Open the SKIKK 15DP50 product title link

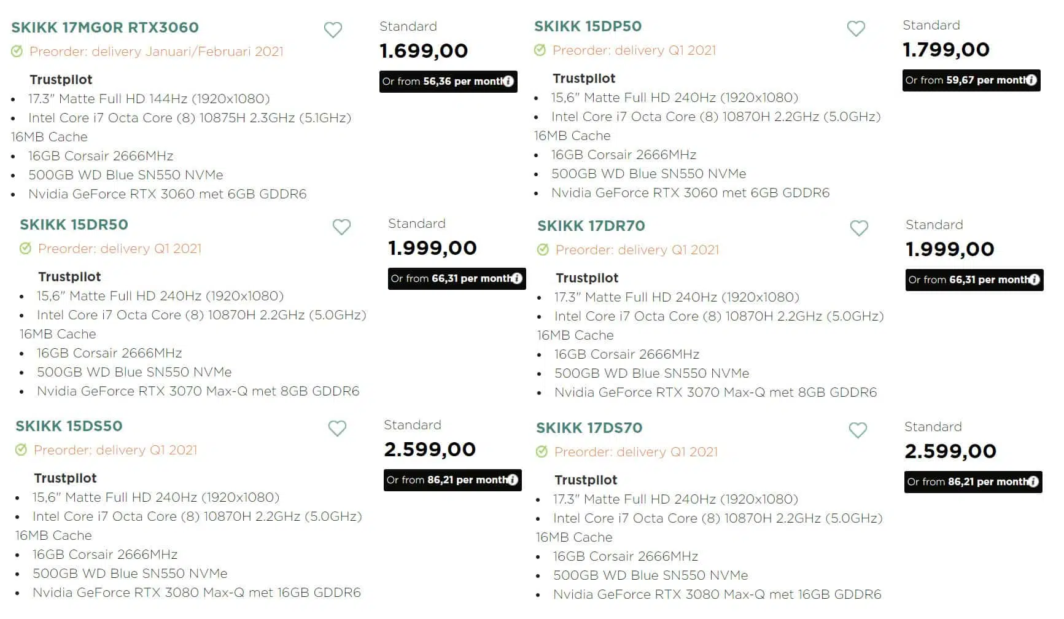click(588, 26)
